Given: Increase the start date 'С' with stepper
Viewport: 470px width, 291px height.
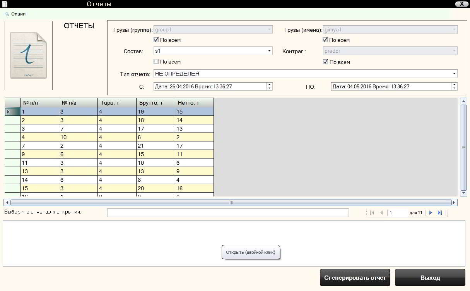Looking at the screenshot, I should click(269, 84).
